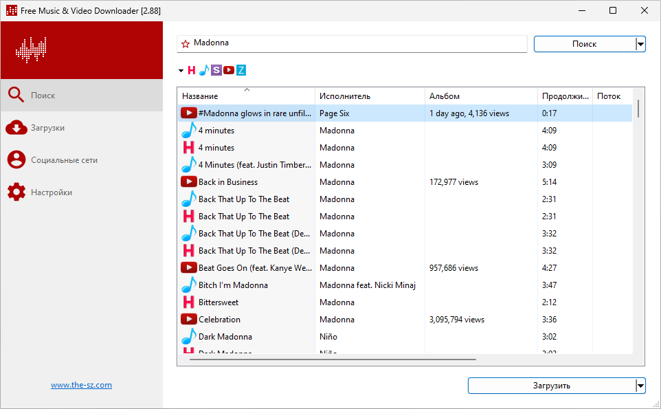Click the YouTube icon of Celebration row
Screen dimensions: 661x409
[188, 320]
